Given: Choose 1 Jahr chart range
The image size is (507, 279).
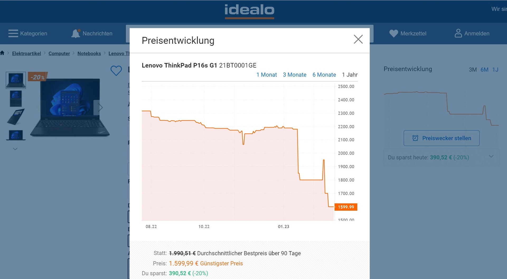Looking at the screenshot, I should [x=350, y=75].
